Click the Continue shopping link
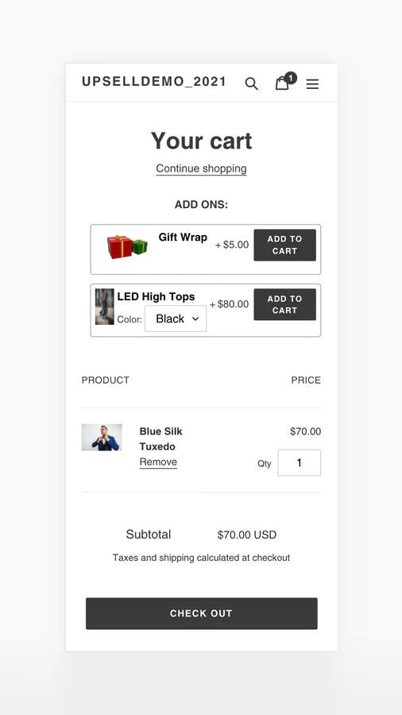The height and width of the screenshot is (715, 402). pos(201,168)
